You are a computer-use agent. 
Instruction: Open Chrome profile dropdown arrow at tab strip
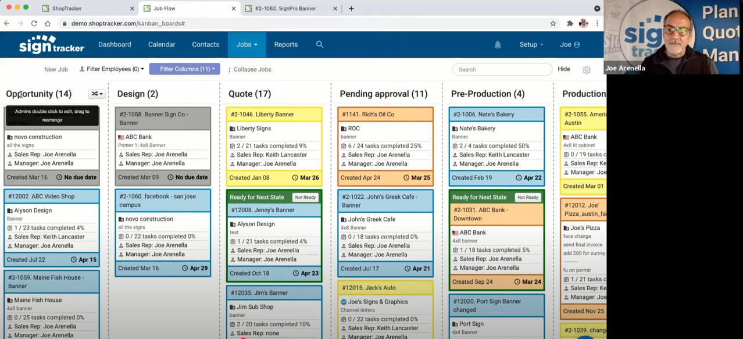pyautogui.click(x=597, y=9)
